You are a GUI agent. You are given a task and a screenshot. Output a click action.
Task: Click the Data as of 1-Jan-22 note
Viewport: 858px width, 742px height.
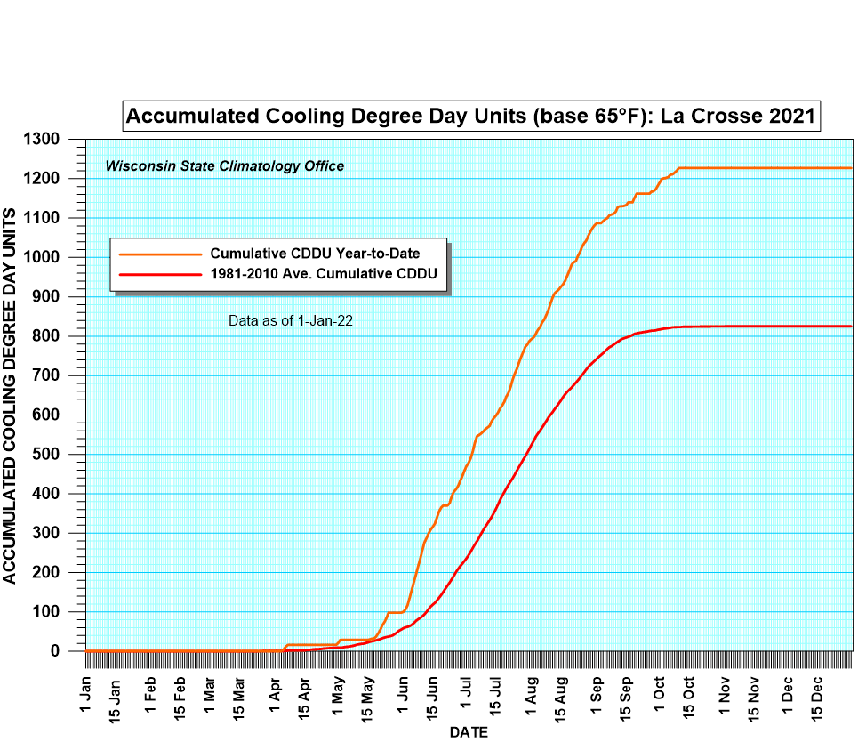pos(291,321)
